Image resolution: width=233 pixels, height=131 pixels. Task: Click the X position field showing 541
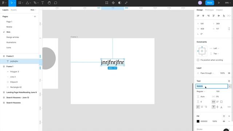(x=203, y=24)
